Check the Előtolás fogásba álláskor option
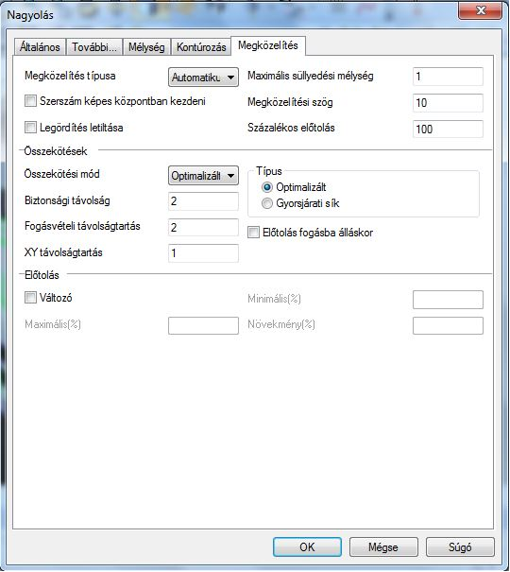Viewport: 510px width, 572px height. point(253,233)
